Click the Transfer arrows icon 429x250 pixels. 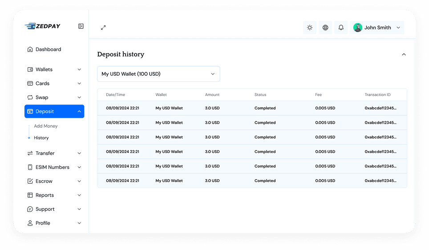coord(30,153)
